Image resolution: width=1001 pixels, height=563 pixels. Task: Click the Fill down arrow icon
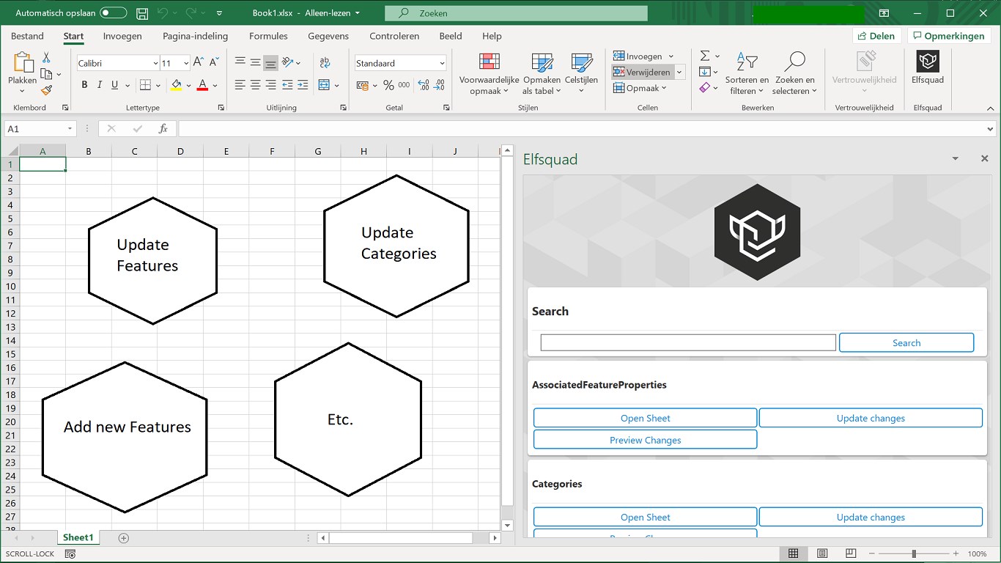tap(705, 72)
